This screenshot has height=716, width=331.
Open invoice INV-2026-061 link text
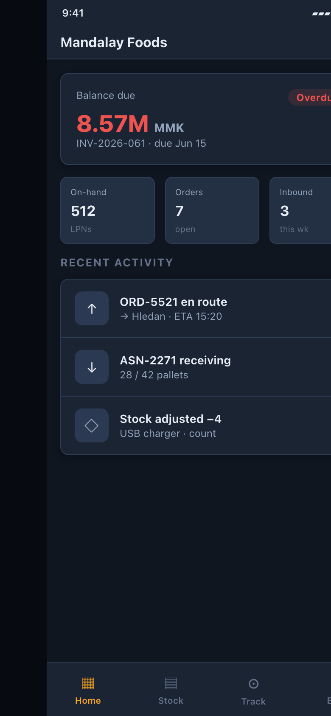click(x=111, y=143)
